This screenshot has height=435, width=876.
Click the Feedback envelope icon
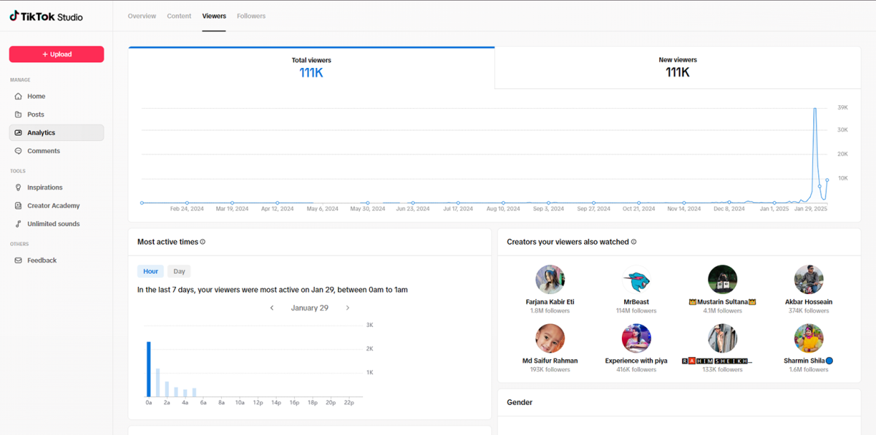click(18, 261)
